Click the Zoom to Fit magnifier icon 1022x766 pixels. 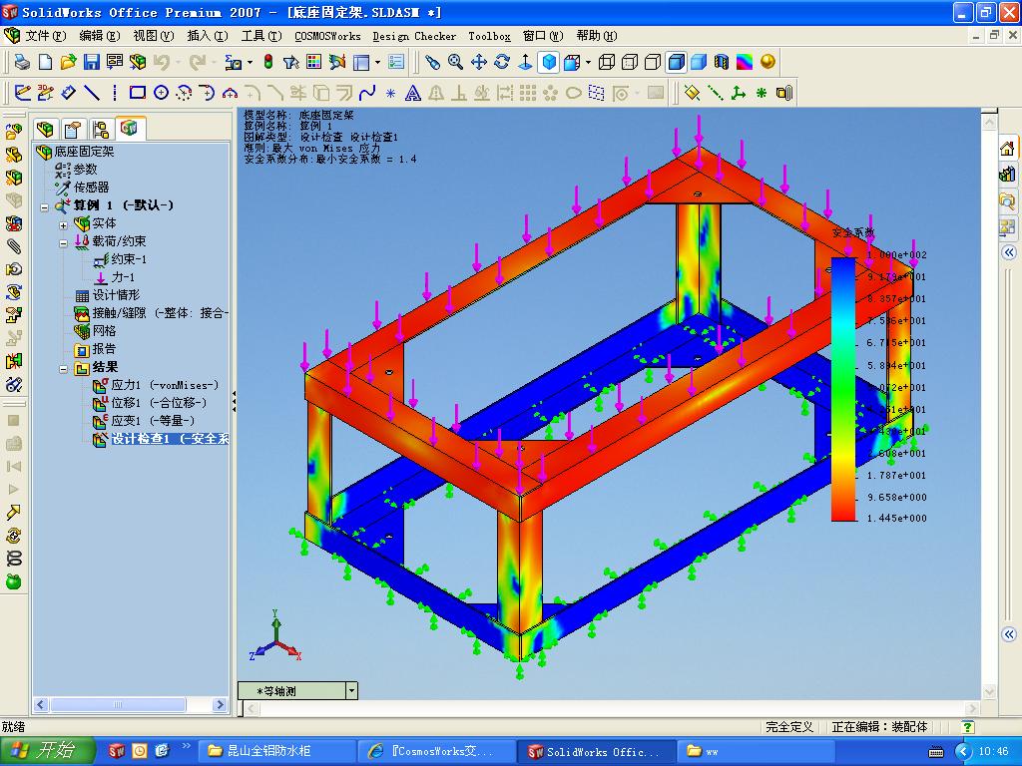click(x=455, y=62)
